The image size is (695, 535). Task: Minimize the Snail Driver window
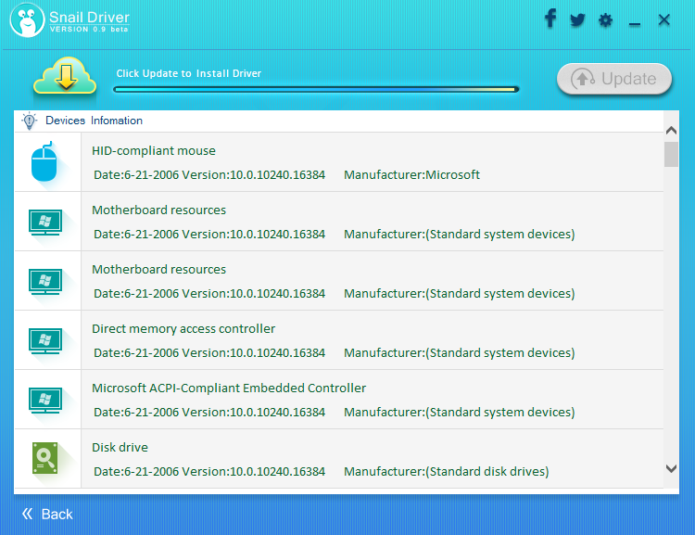pyautogui.click(x=635, y=21)
